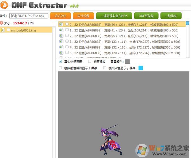Select frame 0 row with 宽高(89 x 123)
The height and width of the screenshot is (158, 191).
click(122, 24)
